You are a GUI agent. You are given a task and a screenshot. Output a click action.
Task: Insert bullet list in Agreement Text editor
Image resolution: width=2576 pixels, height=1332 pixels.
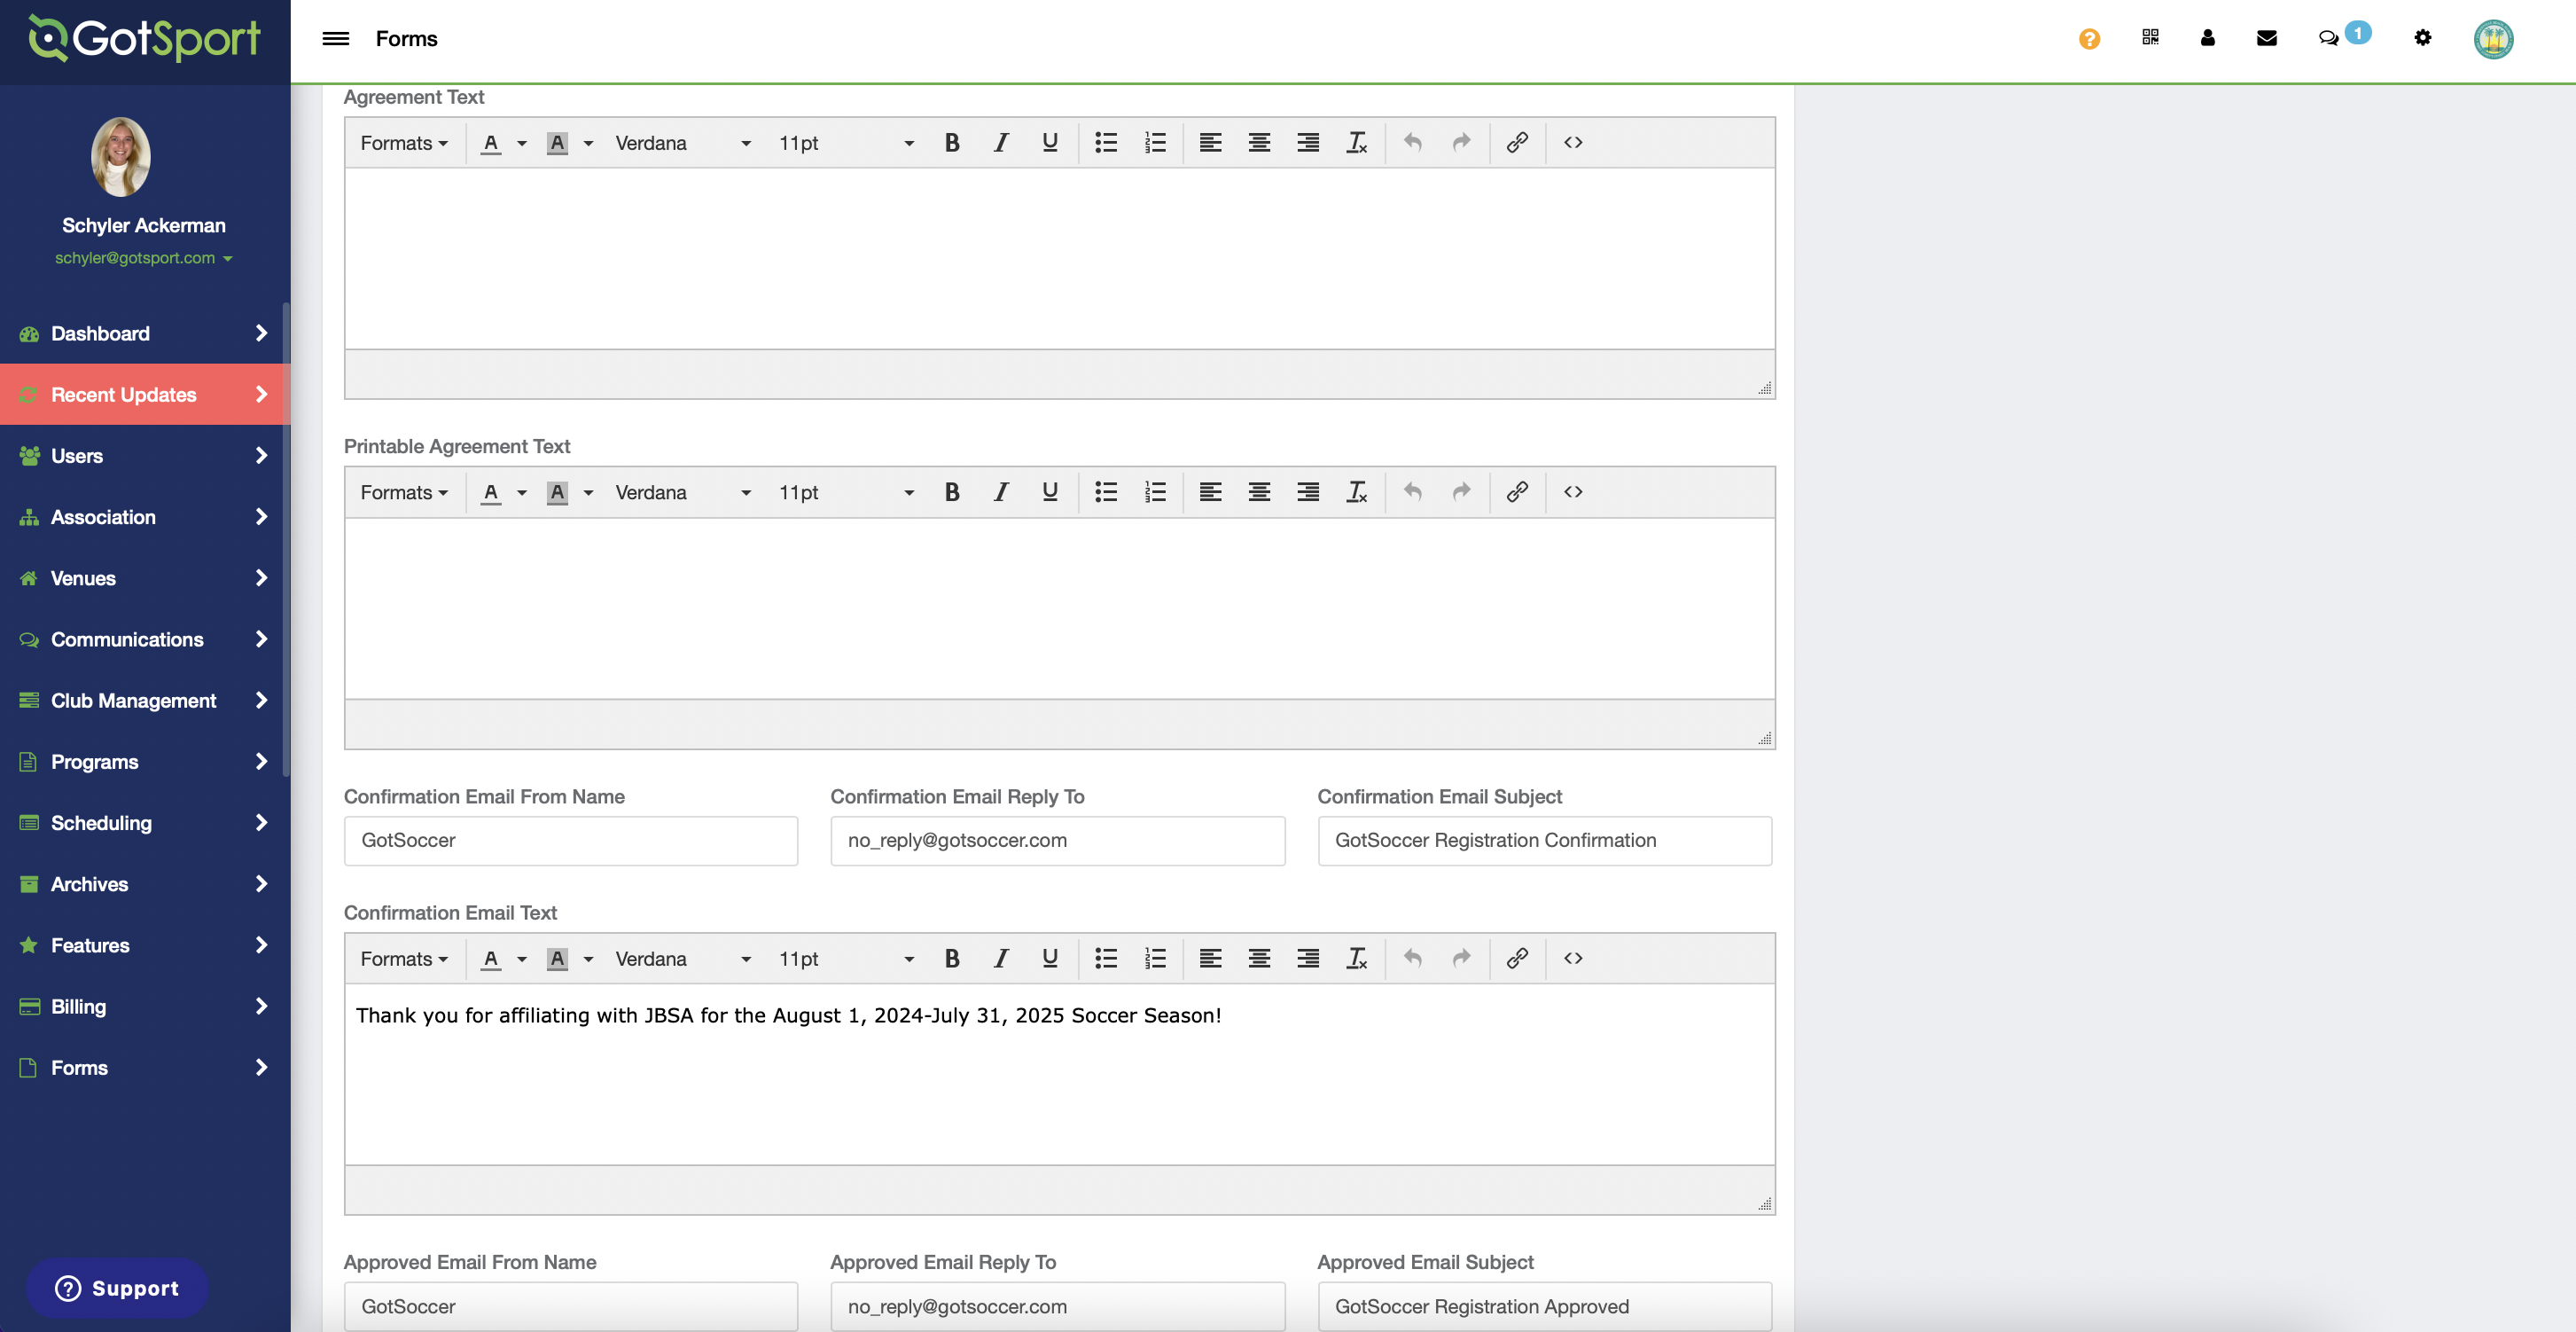(1106, 143)
